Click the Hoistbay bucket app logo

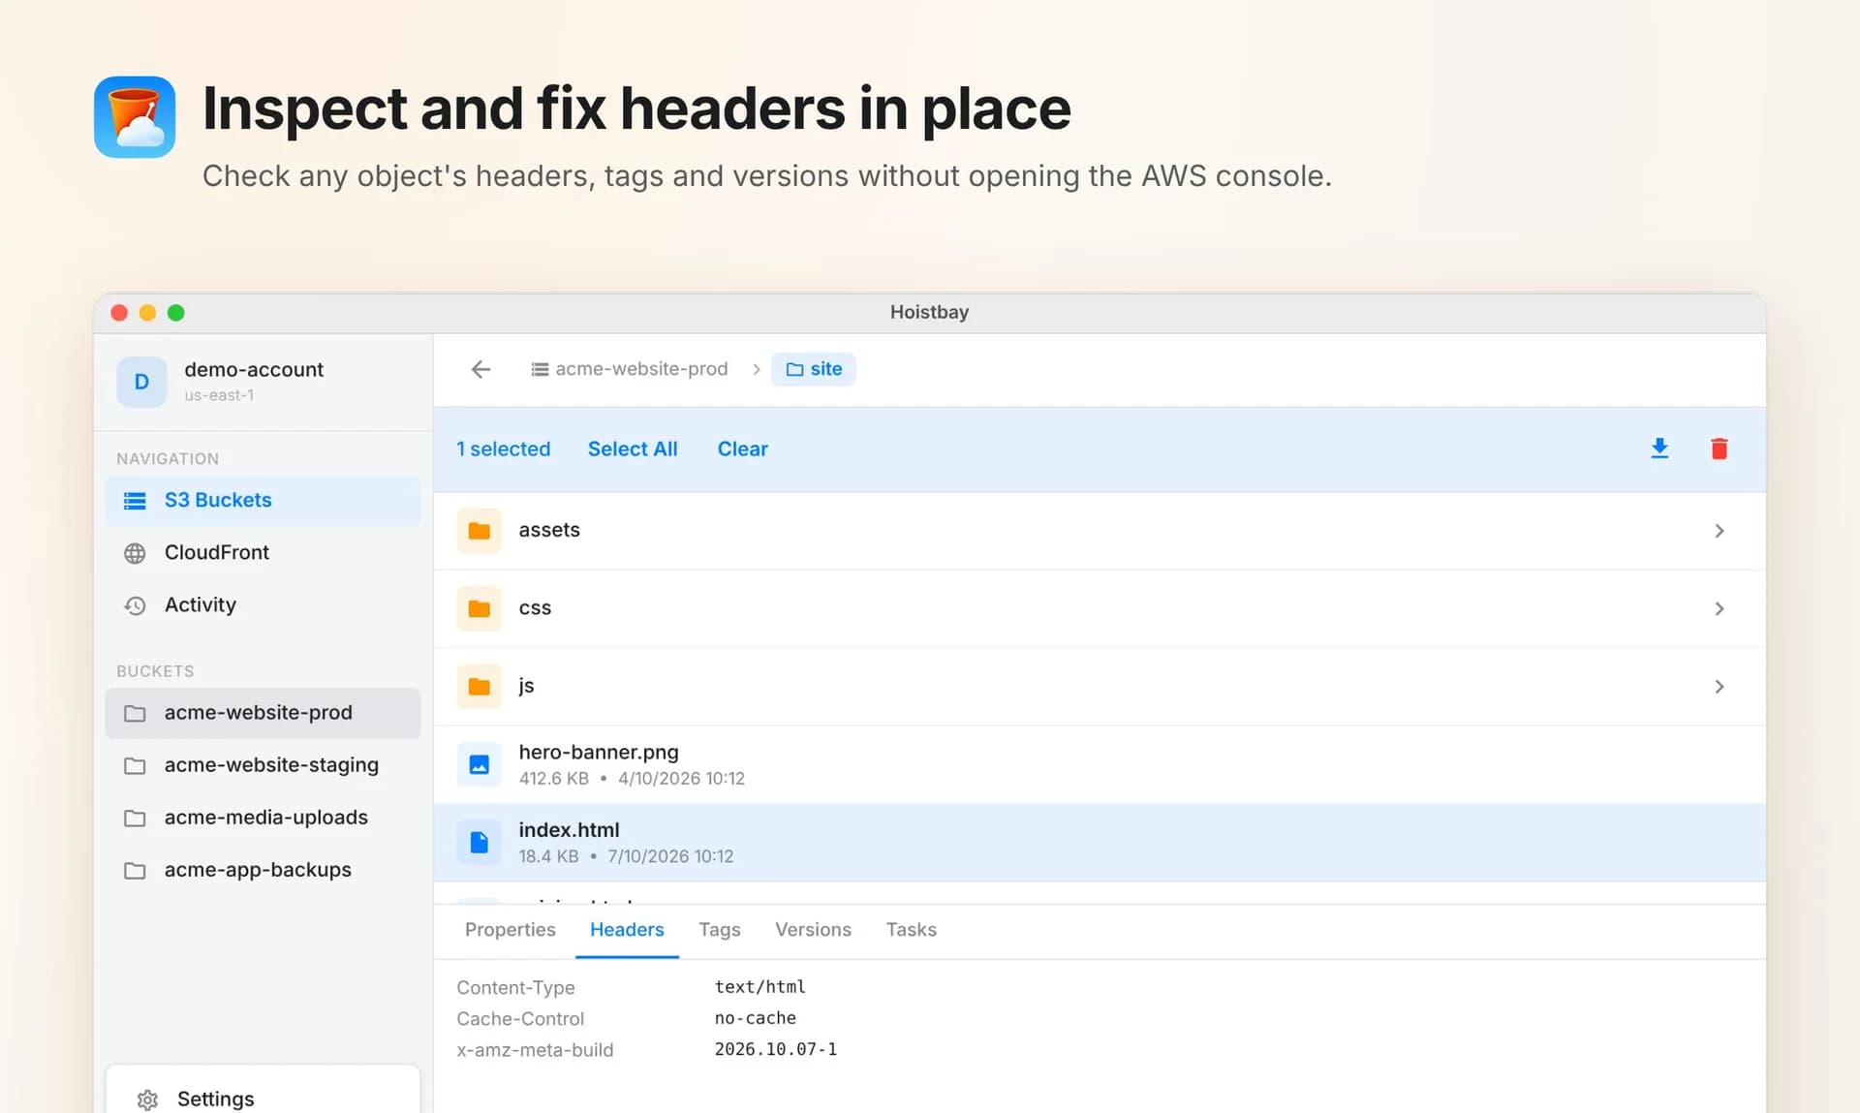[x=135, y=117]
